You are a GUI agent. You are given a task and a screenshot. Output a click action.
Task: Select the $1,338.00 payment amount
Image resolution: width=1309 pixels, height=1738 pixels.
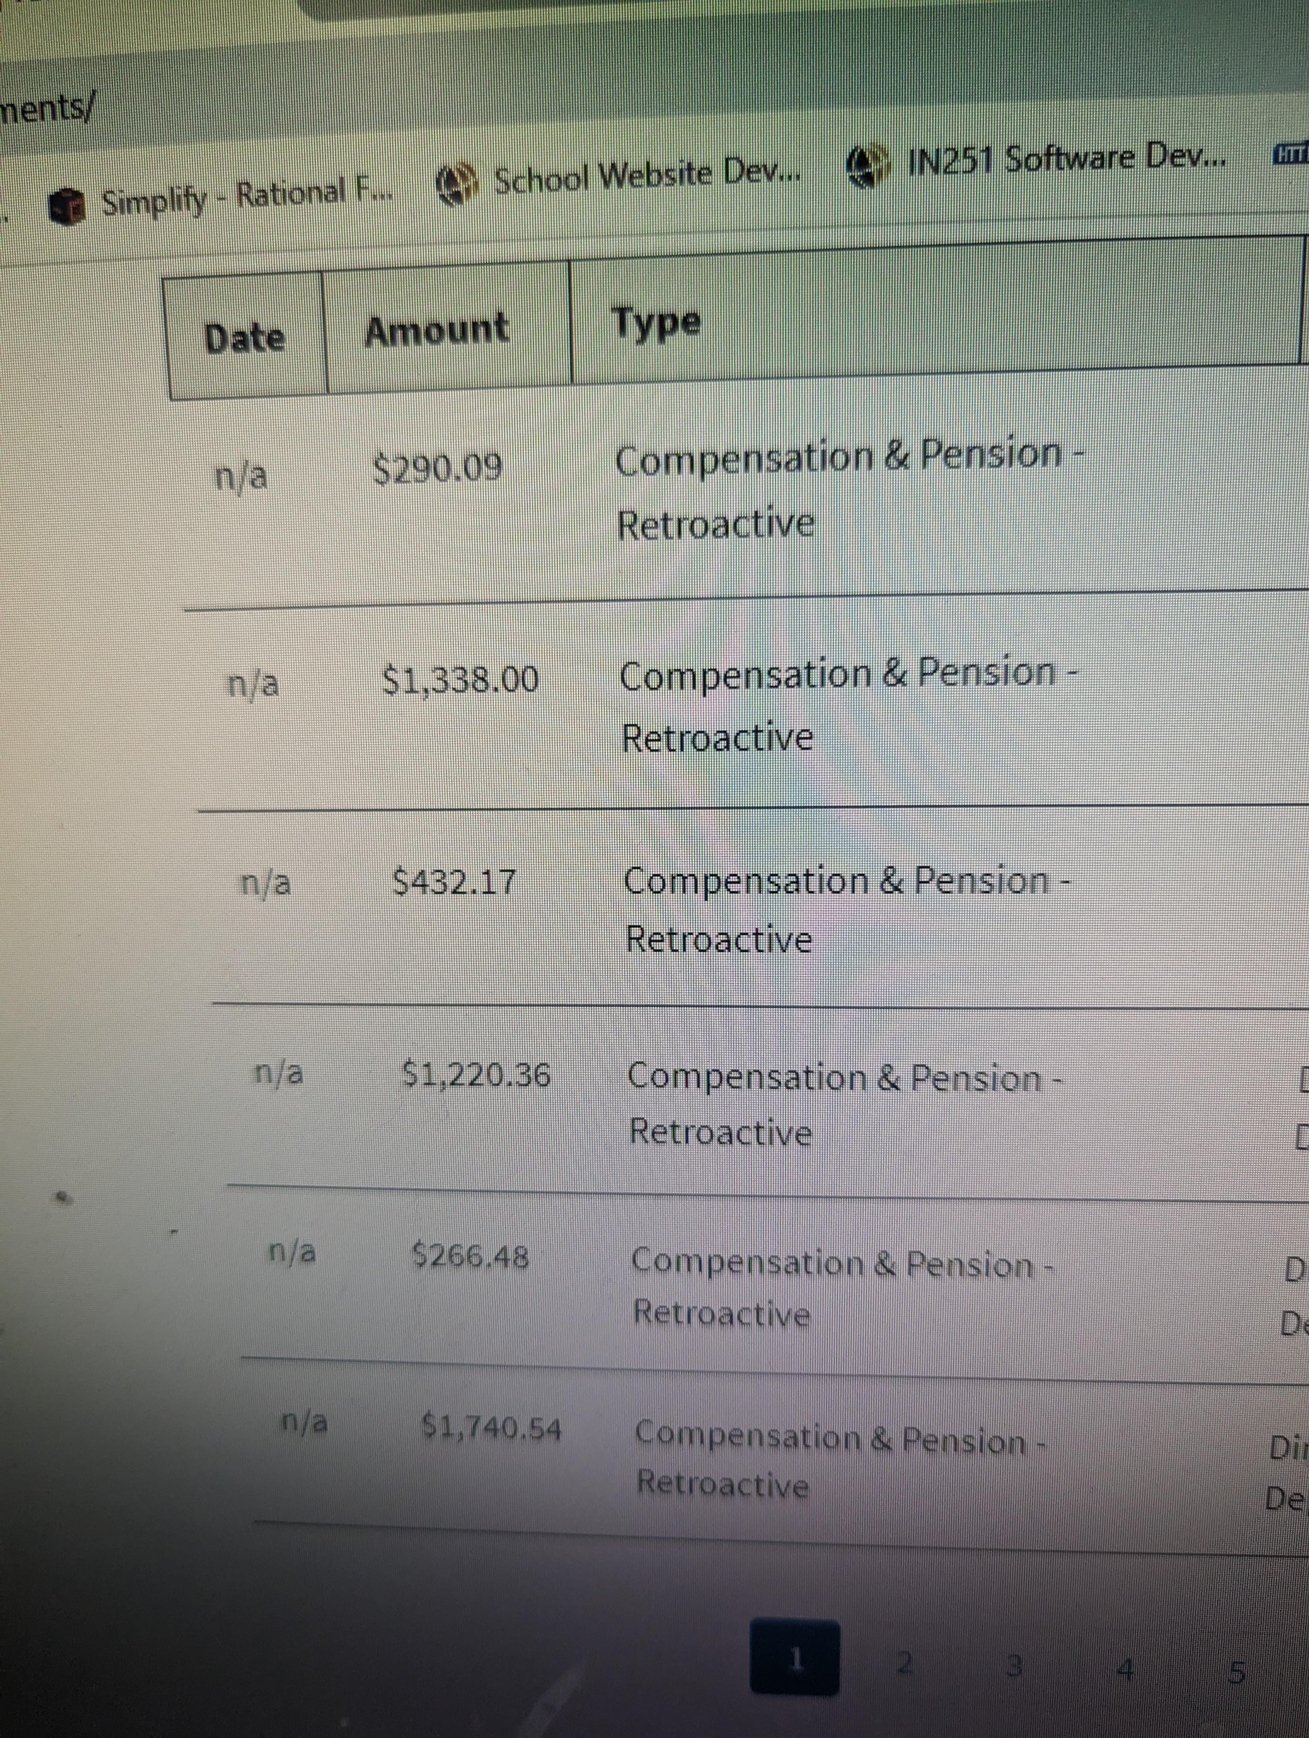coord(461,679)
